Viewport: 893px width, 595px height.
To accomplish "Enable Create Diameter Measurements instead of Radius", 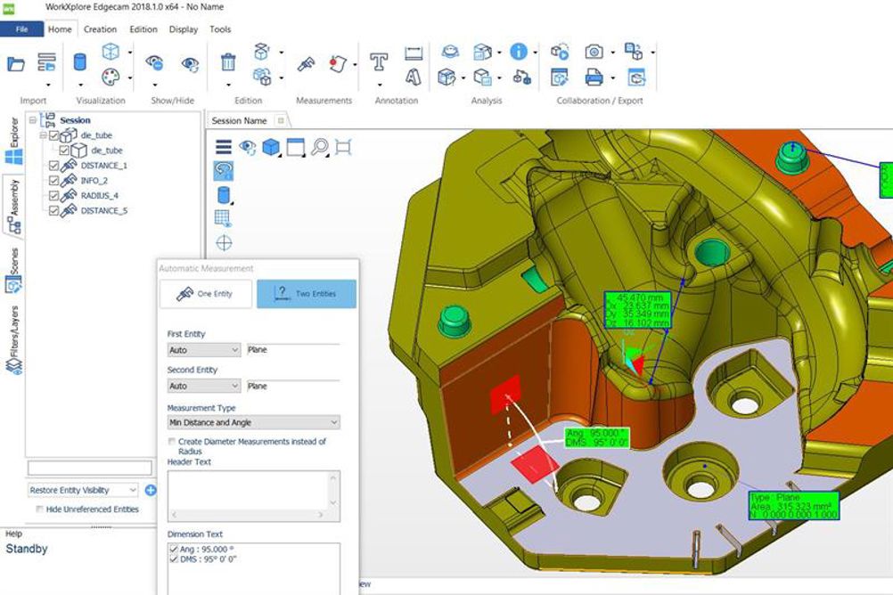I will 171,441.
